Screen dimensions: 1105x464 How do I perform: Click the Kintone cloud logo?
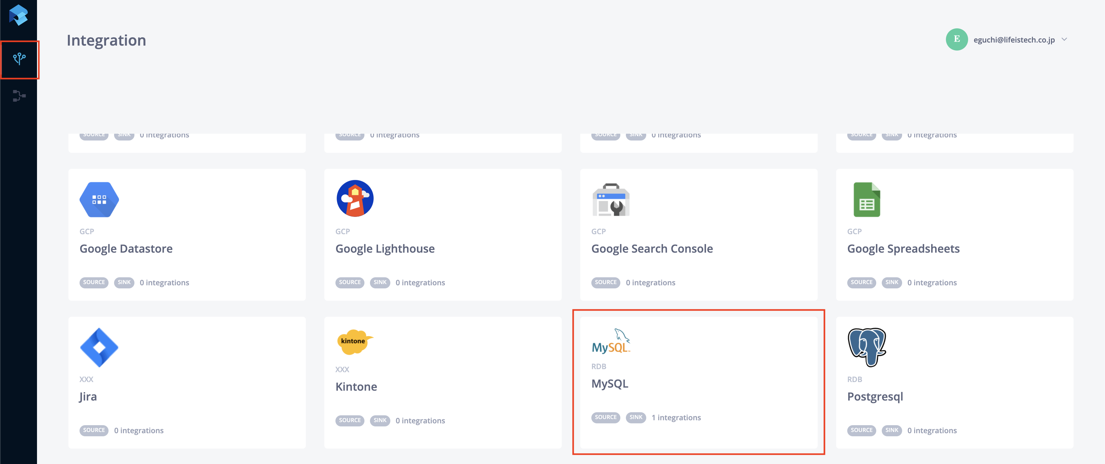[x=354, y=342]
